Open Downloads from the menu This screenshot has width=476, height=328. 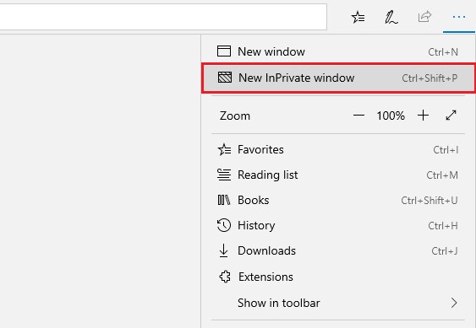click(338, 250)
